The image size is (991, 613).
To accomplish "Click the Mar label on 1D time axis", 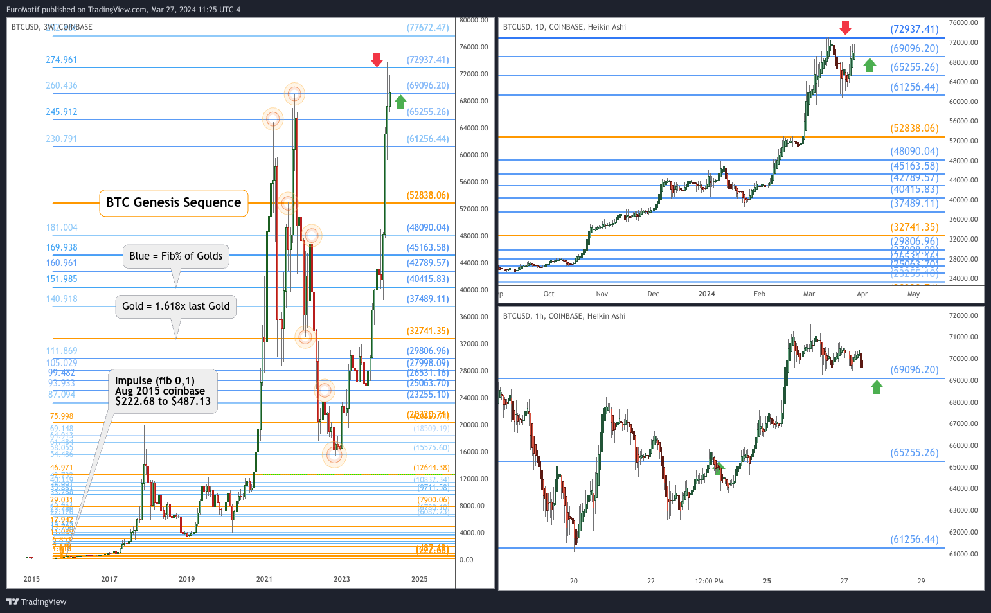I will coord(808,294).
